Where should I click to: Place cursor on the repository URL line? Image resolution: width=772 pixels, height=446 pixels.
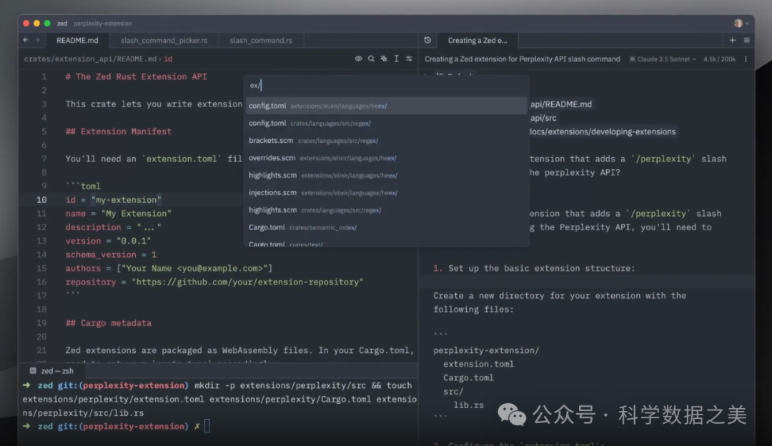coord(214,282)
